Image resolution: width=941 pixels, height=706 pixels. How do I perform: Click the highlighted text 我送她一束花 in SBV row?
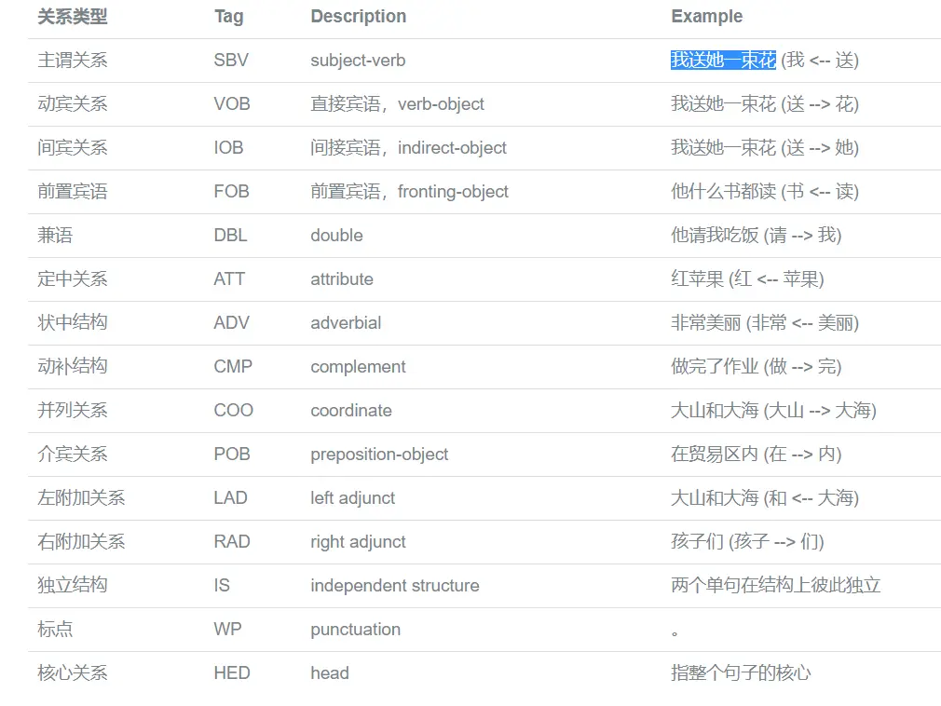coord(723,60)
